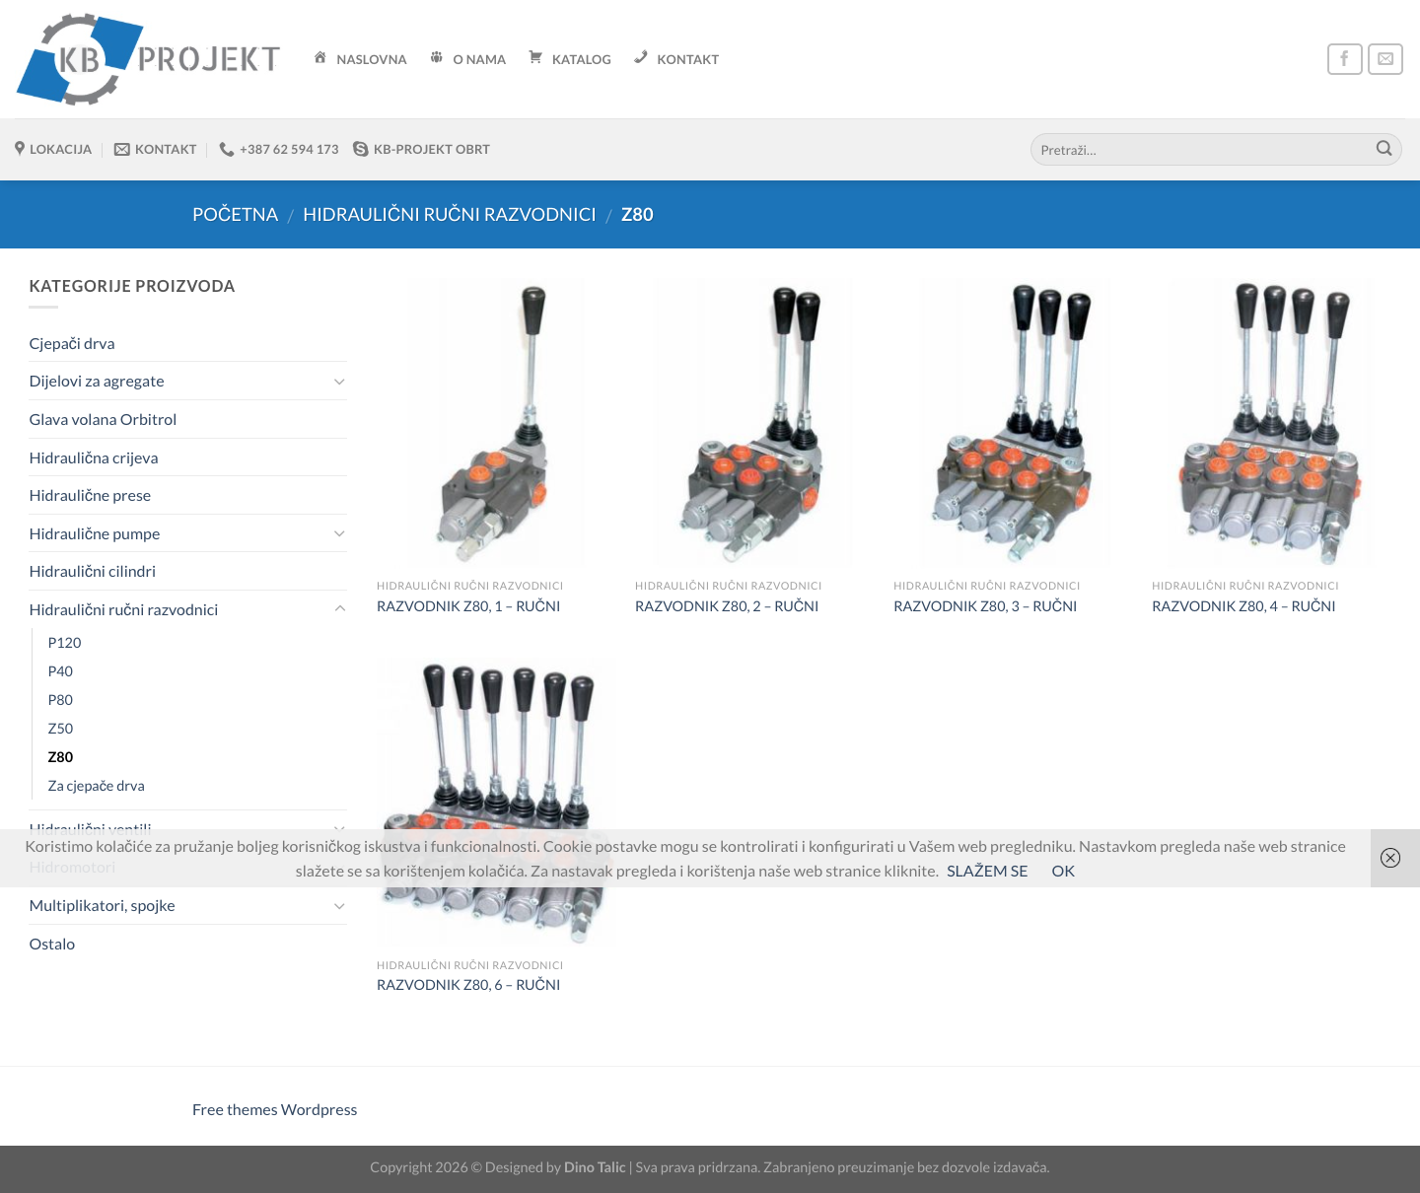Expand the Dijelovi za agregate chevron
This screenshot has height=1193, width=1420.
pos(339,382)
